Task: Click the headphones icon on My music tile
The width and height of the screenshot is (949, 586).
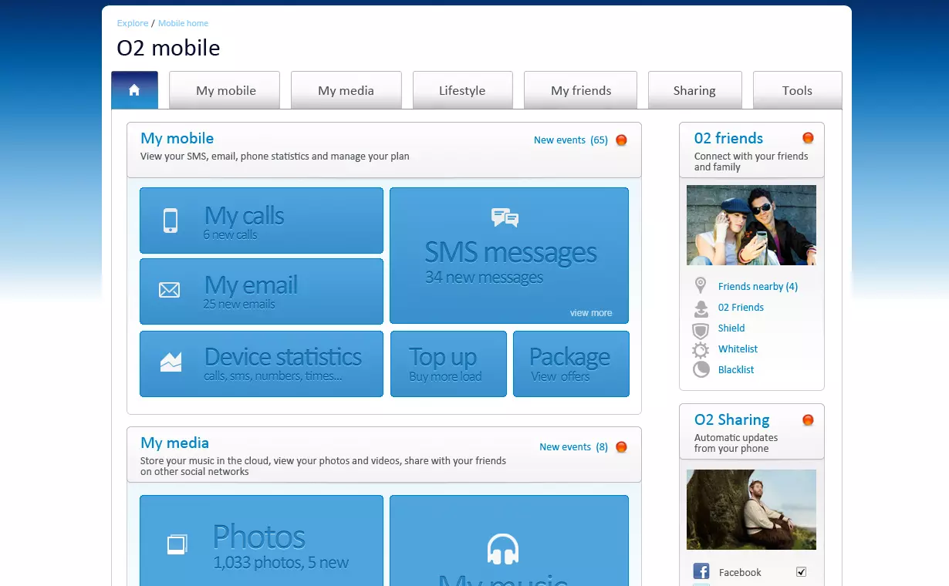Action: pyautogui.click(x=503, y=549)
